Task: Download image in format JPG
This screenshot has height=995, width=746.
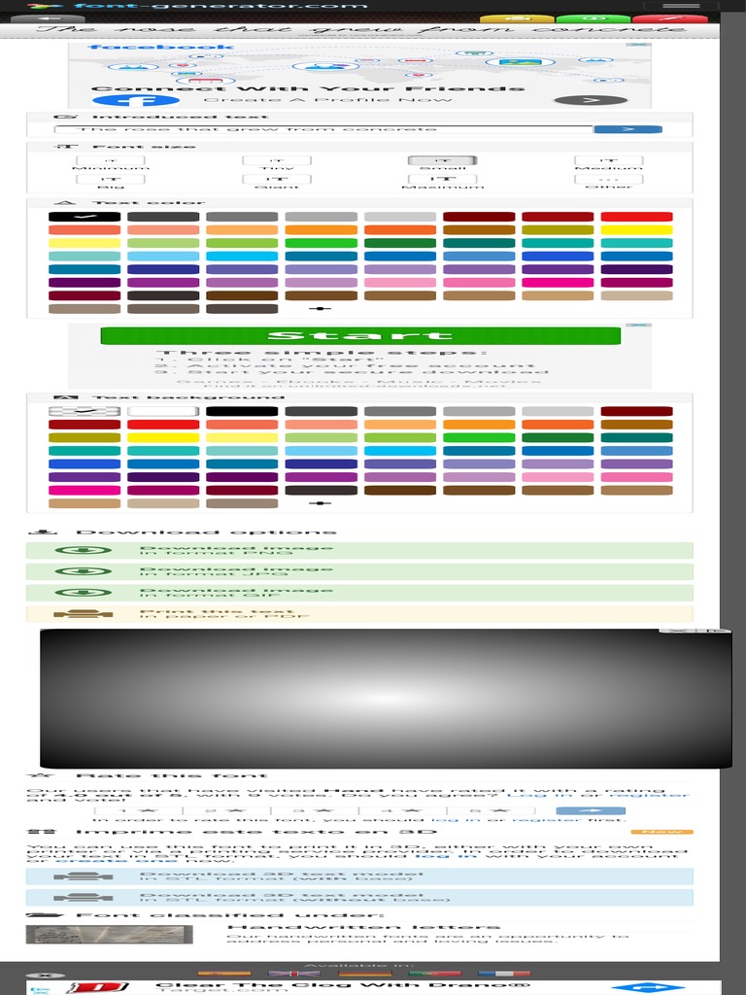Action: pos(359,571)
